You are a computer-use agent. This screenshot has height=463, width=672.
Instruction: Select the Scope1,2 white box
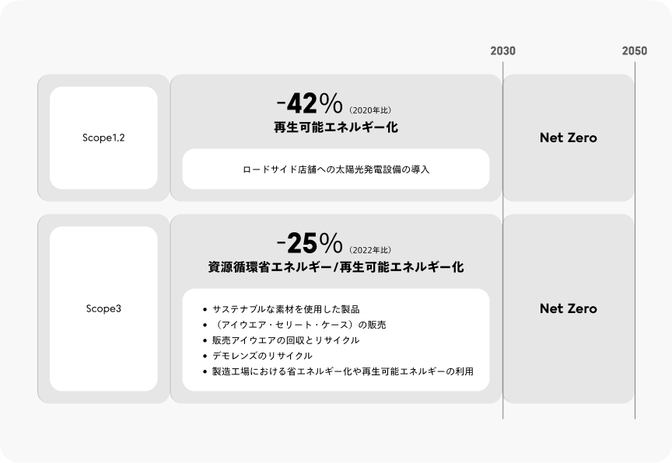click(x=103, y=138)
